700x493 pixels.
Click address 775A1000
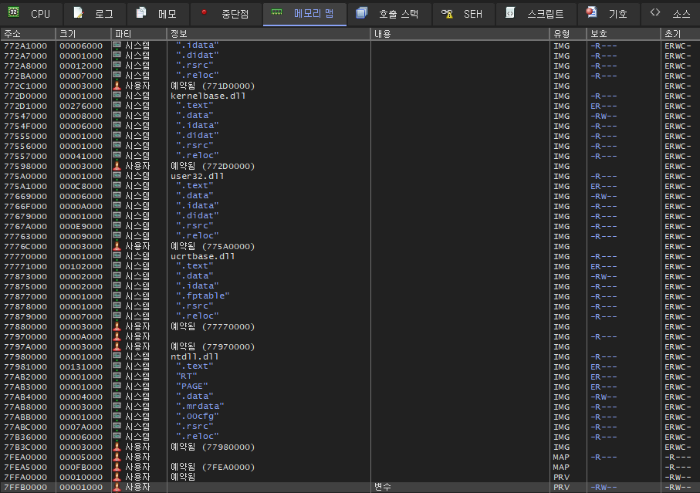tap(25, 187)
